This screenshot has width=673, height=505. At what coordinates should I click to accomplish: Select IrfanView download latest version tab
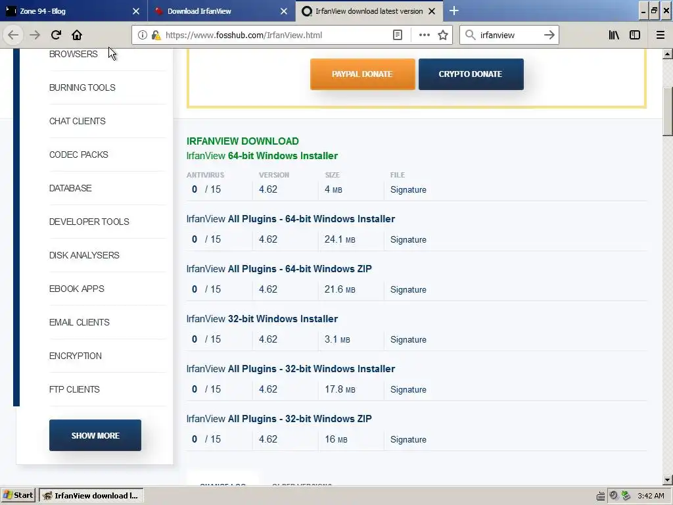(369, 11)
